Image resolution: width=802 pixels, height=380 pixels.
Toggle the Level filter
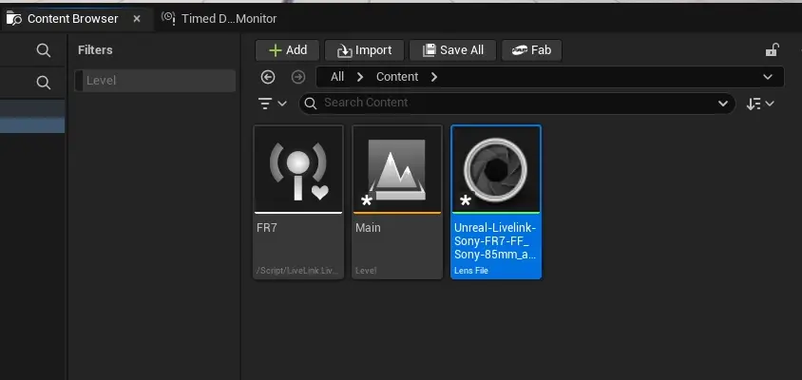157,81
